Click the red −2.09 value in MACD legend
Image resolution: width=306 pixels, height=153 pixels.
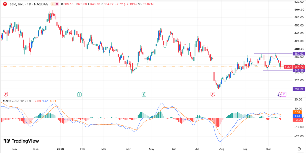coord(36,101)
